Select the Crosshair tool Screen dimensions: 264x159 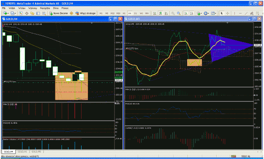pos(228,13)
